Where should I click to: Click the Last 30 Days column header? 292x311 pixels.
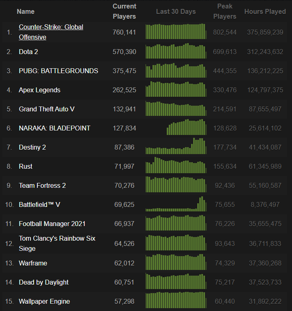tap(176, 11)
